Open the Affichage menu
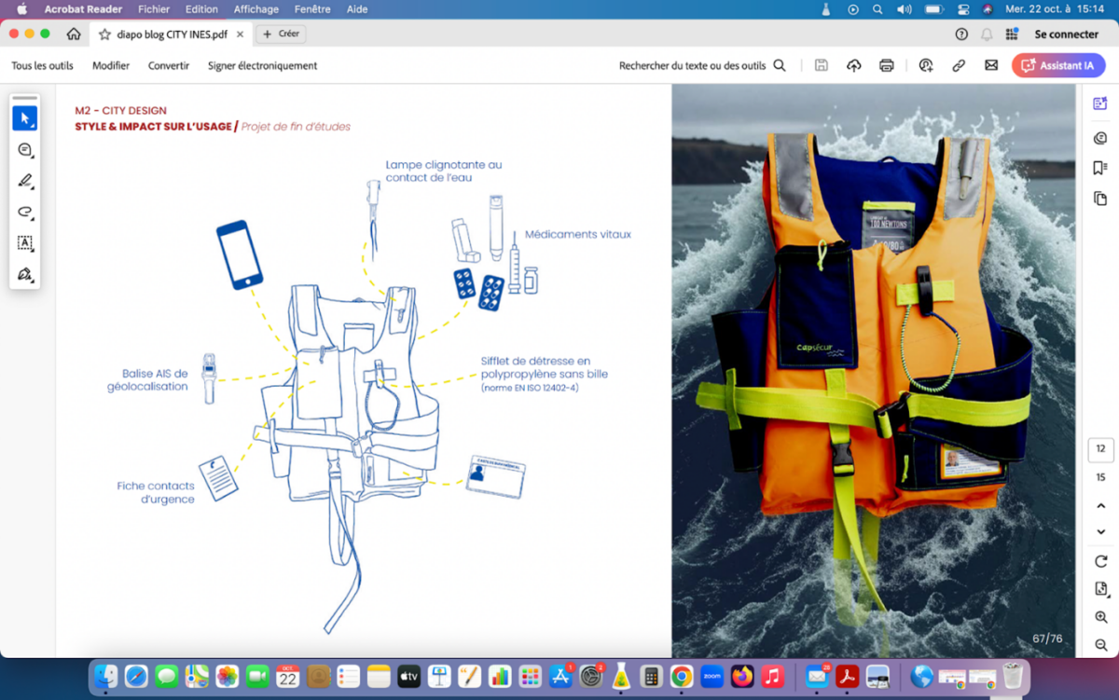This screenshot has width=1119, height=700. pos(256,9)
